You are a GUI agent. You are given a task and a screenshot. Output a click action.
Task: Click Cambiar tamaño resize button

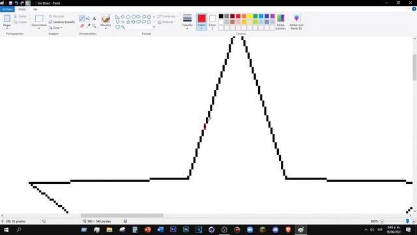[x=62, y=22]
